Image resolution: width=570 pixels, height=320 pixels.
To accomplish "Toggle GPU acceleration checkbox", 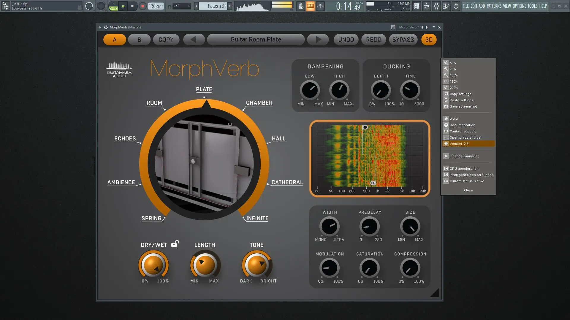I will [x=446, y=169].
